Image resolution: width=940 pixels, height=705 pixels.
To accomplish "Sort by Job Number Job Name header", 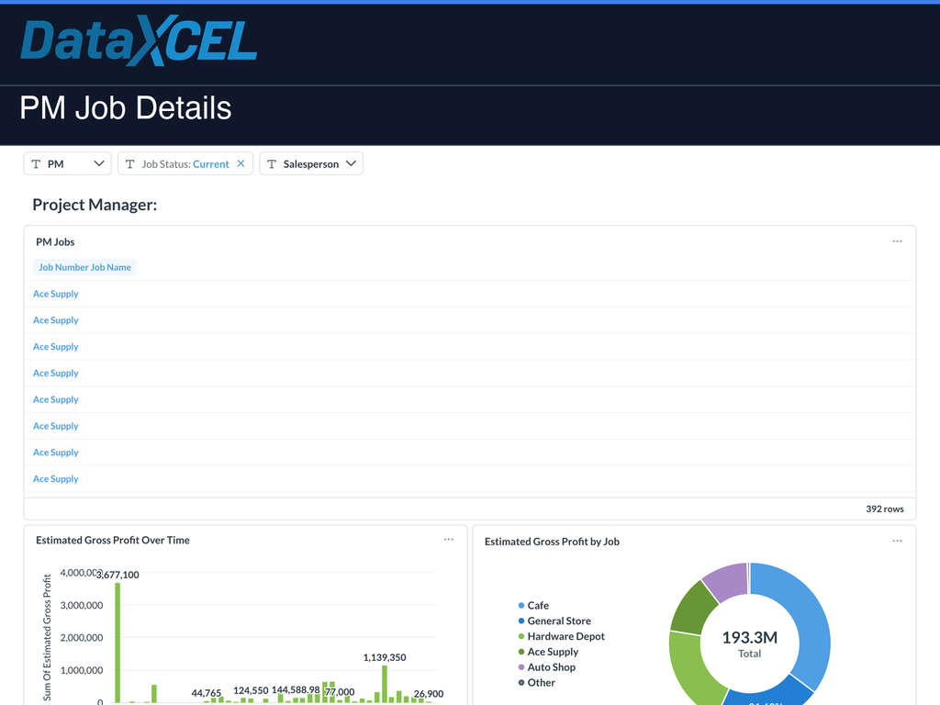I will (84, 267).
